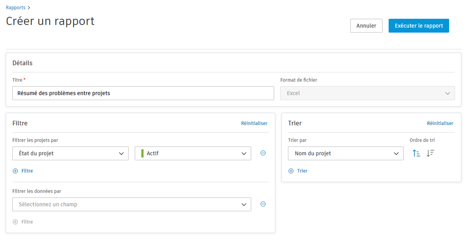Click the breadcrumb chevron after Rapports
This screenshot has height=240, width=466.
pos(29,7)
